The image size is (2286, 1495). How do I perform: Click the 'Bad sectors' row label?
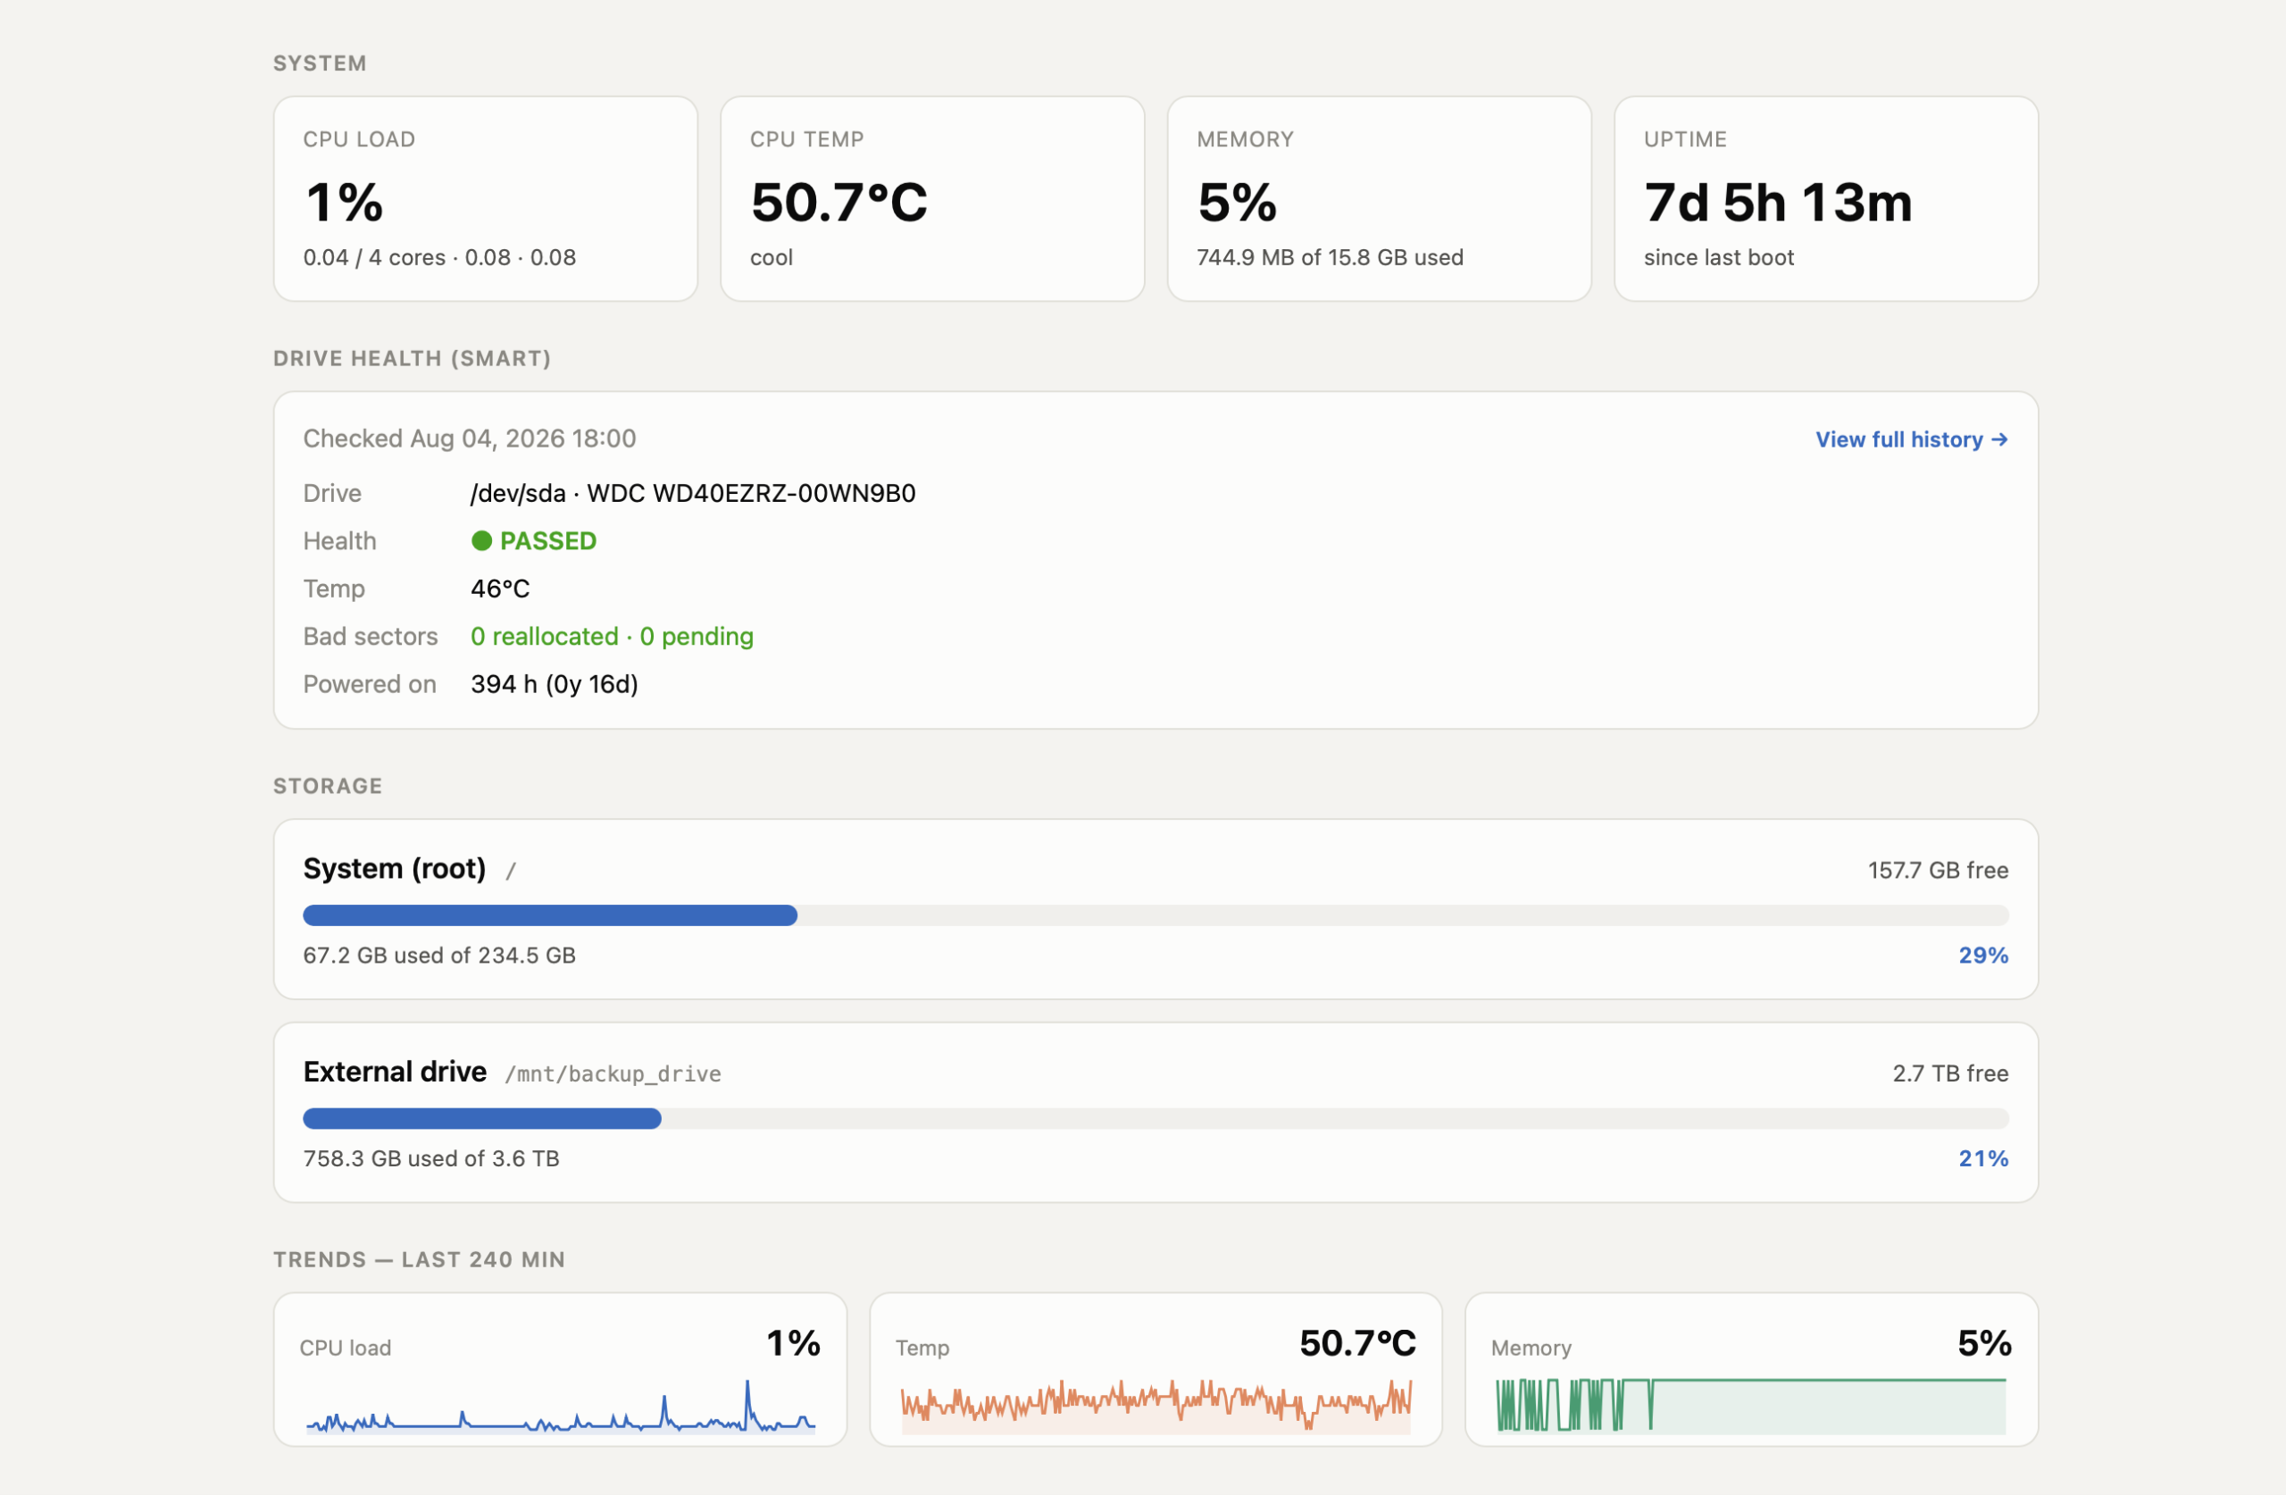370,636
